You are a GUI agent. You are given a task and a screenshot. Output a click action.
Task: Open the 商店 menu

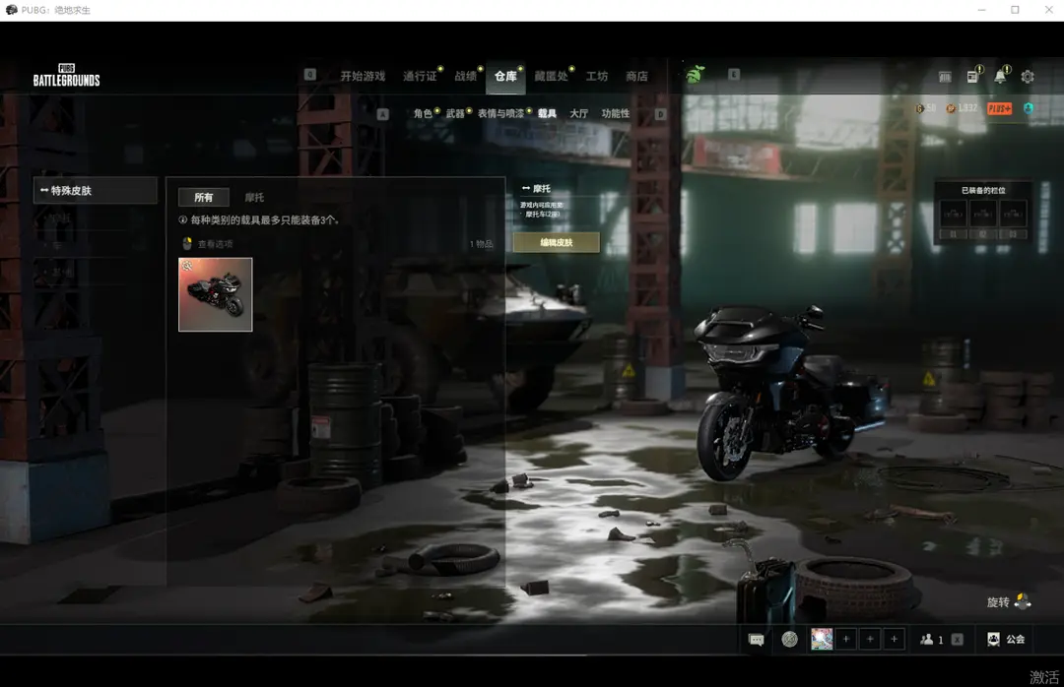click(636, 76)
